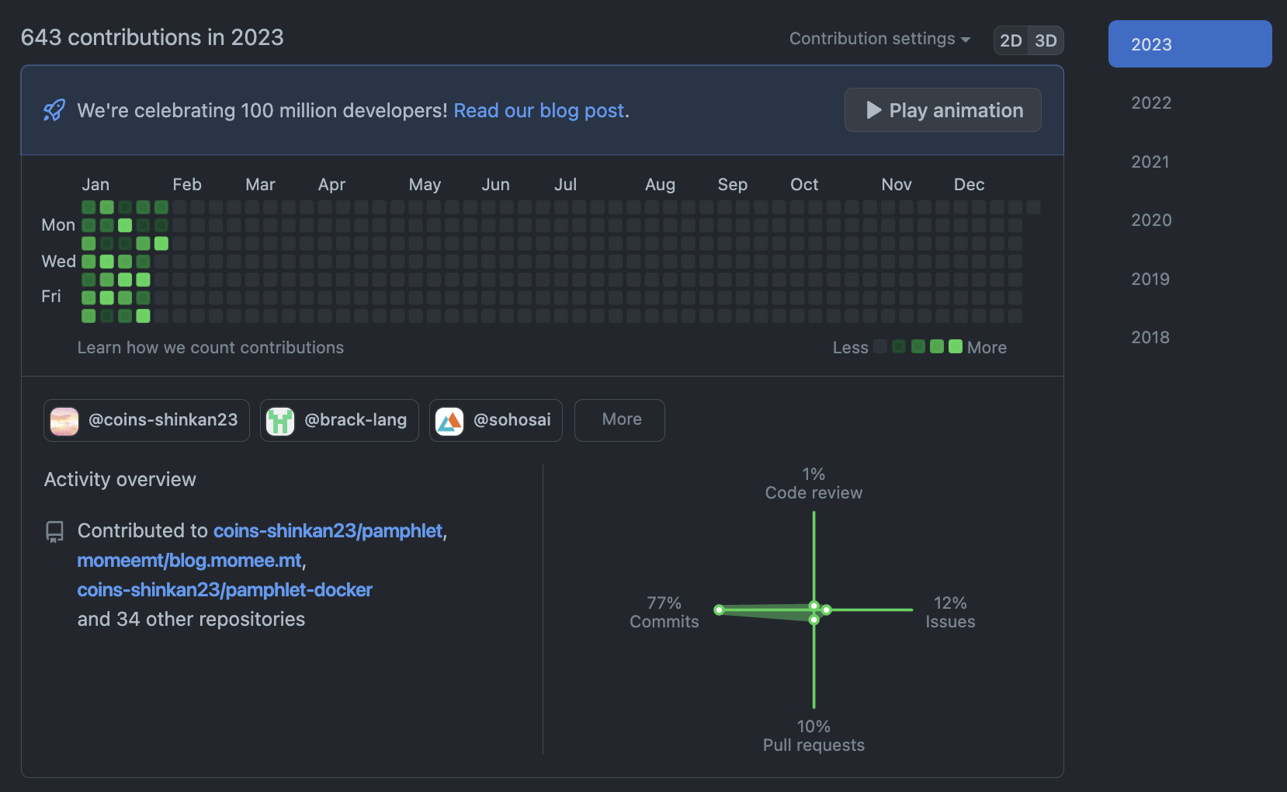Image resolution: width=1287 pixels, height=792 pixels.
Task: Open the Read our blog post link
Action: 539,110
